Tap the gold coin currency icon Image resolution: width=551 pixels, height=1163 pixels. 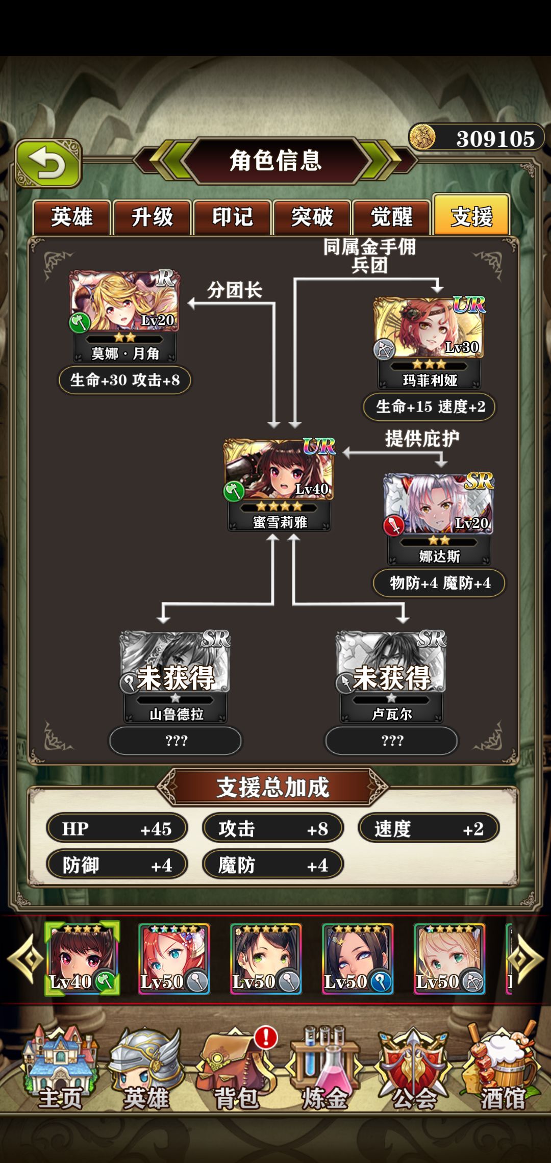[422, 138]
